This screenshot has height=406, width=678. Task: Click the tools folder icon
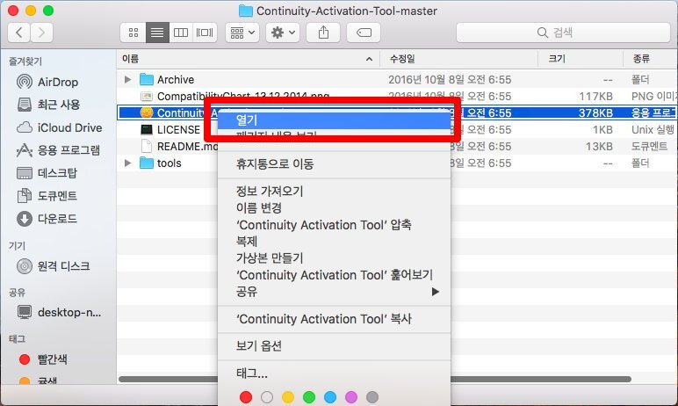[147, 163]
